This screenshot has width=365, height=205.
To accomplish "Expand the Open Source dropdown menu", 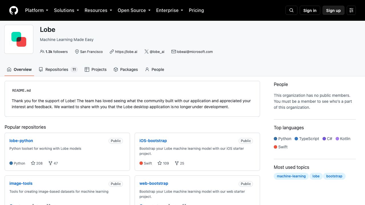I will coord(134,10).
